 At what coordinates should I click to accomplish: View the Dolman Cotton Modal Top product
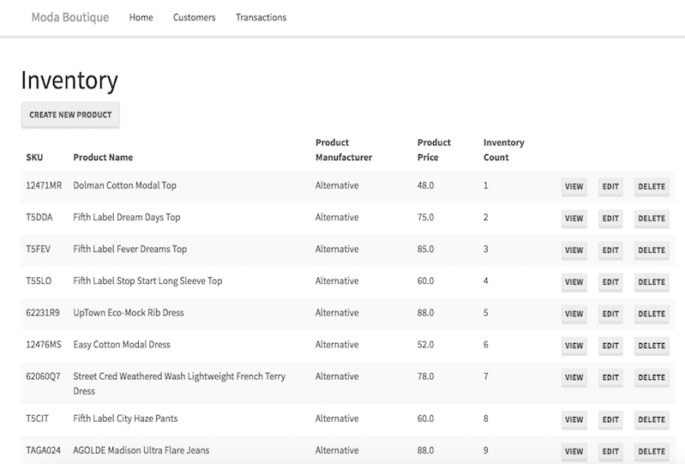(x=574, y=187)
